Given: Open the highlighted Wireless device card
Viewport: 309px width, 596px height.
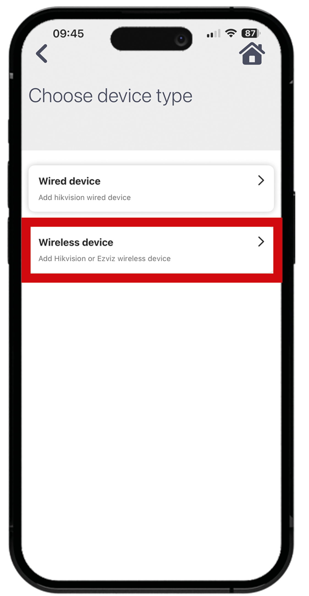Looking at the screenshot, I should coord(152,250).
